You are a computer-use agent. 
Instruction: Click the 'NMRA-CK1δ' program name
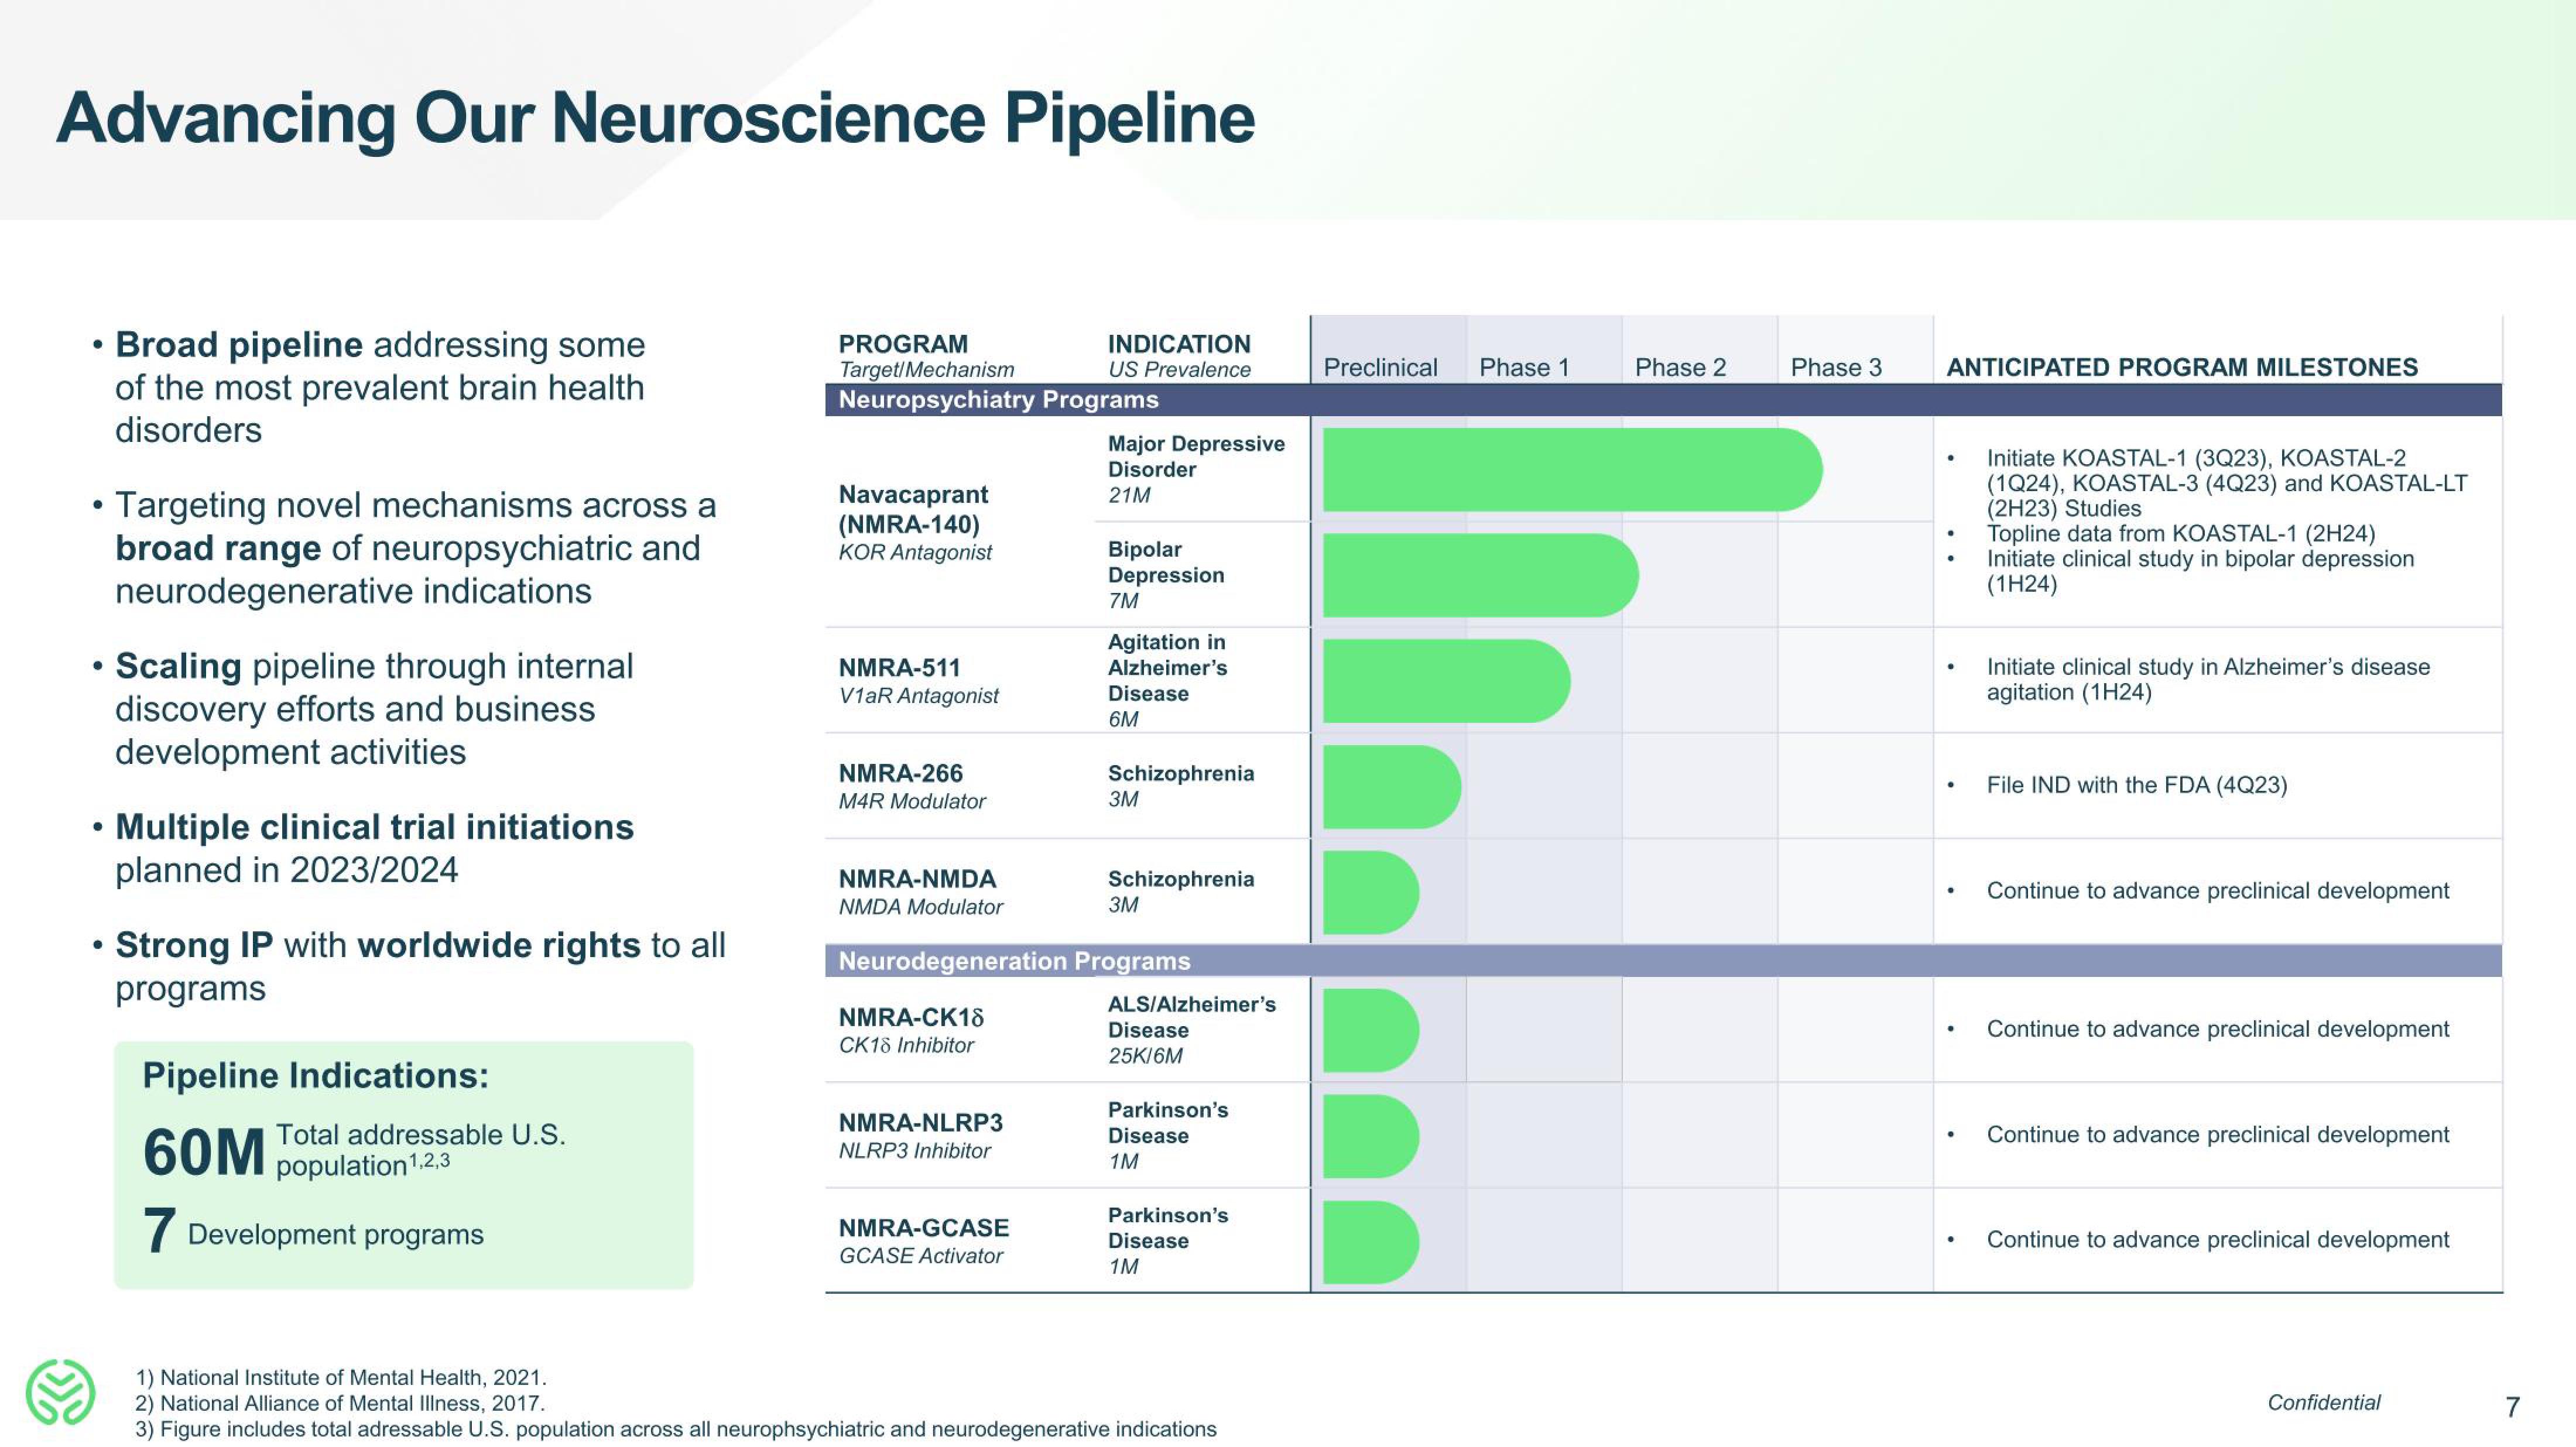coord(911,1017)
